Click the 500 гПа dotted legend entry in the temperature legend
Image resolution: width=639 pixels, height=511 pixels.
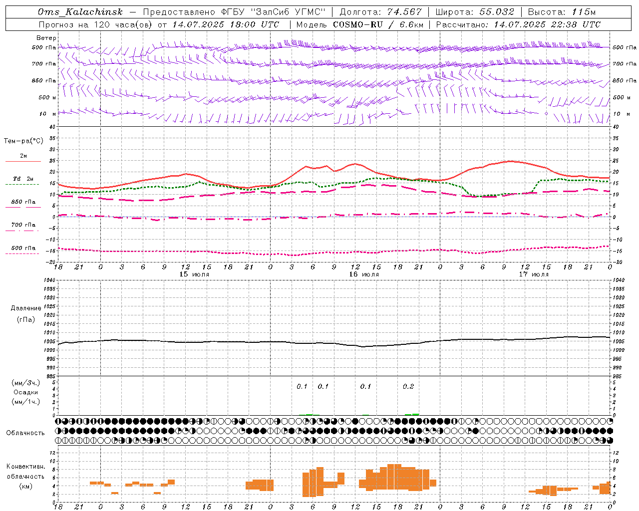click(23, 251)
